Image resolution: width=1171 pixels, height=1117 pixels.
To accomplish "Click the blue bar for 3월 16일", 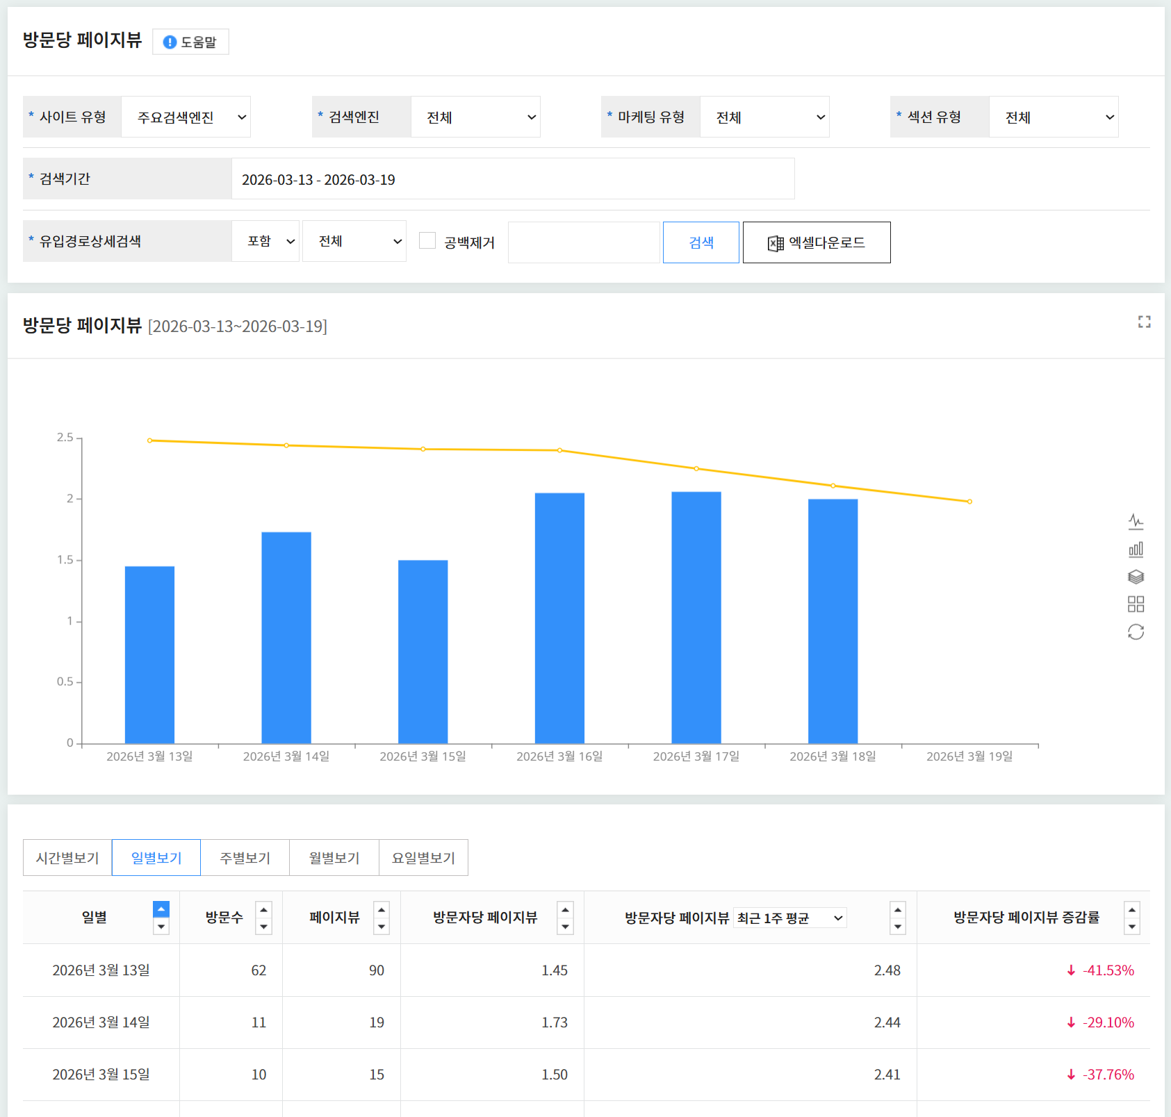I will tap(559, 618).
